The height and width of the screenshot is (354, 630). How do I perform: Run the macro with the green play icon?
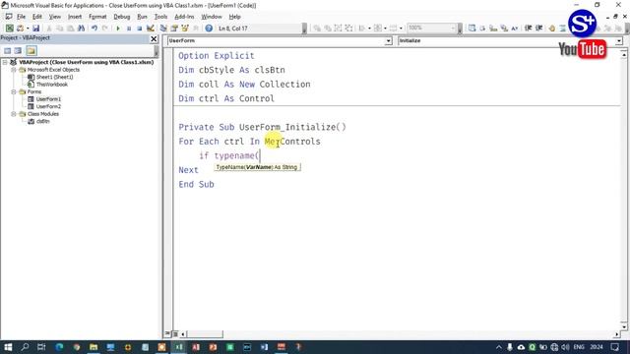point(118,29)
